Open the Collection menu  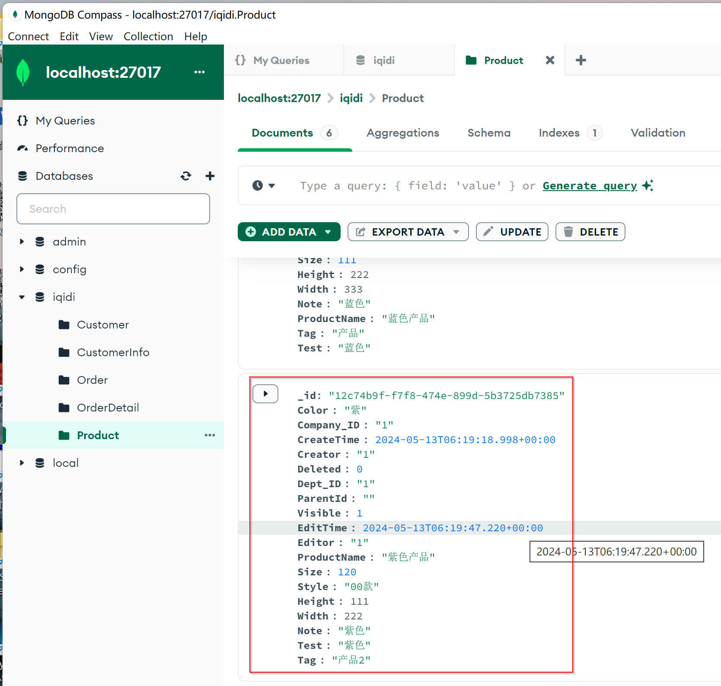coord(148,36)
